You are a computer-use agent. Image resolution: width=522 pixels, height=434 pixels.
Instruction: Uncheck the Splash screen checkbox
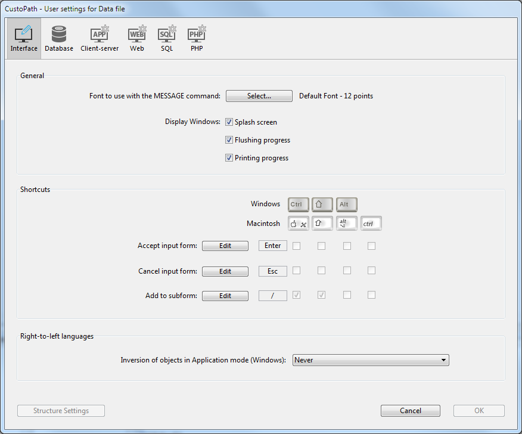[229, 122]
